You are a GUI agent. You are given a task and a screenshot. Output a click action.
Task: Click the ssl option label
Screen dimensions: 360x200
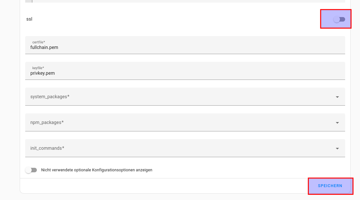[x=29, y=19]
